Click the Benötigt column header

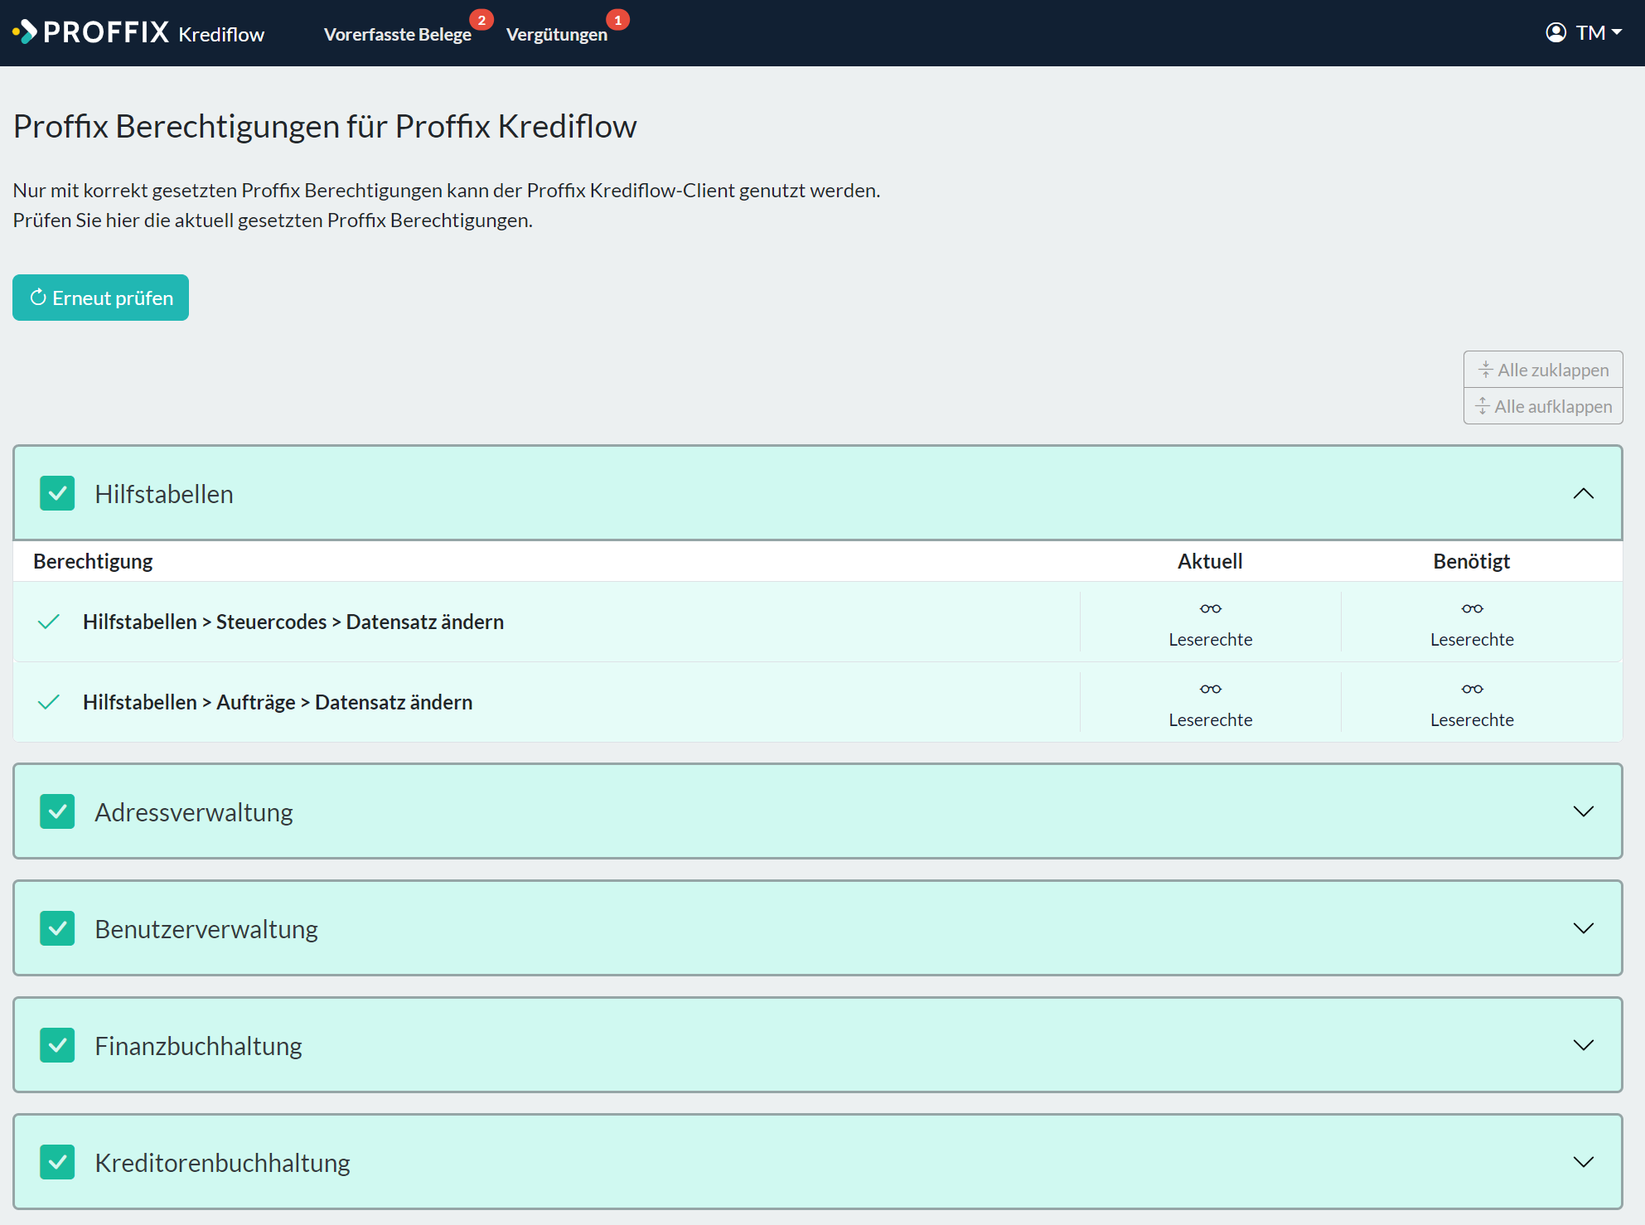point(1472,561)
